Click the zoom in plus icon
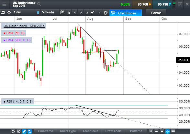 (162, 131)
